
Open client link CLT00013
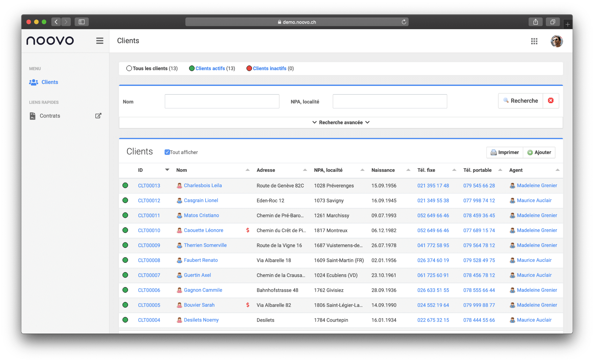(149, 185)
